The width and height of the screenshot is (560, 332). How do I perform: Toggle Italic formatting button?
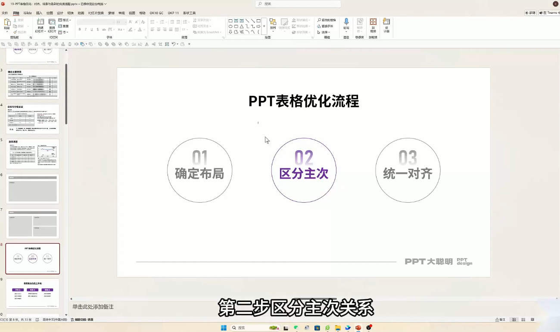86,30
